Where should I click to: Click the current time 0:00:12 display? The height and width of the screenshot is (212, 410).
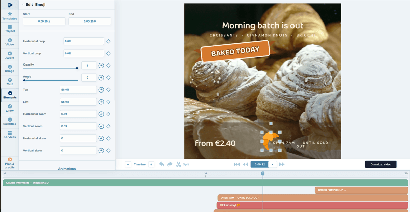260,164
